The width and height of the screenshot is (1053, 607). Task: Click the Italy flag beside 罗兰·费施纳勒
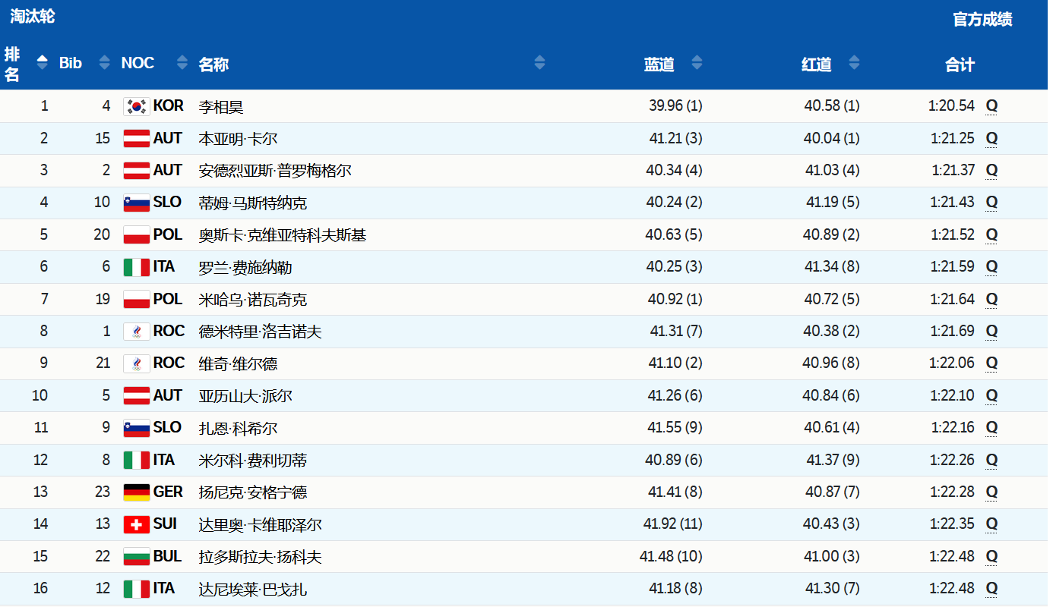coord(137,267)
